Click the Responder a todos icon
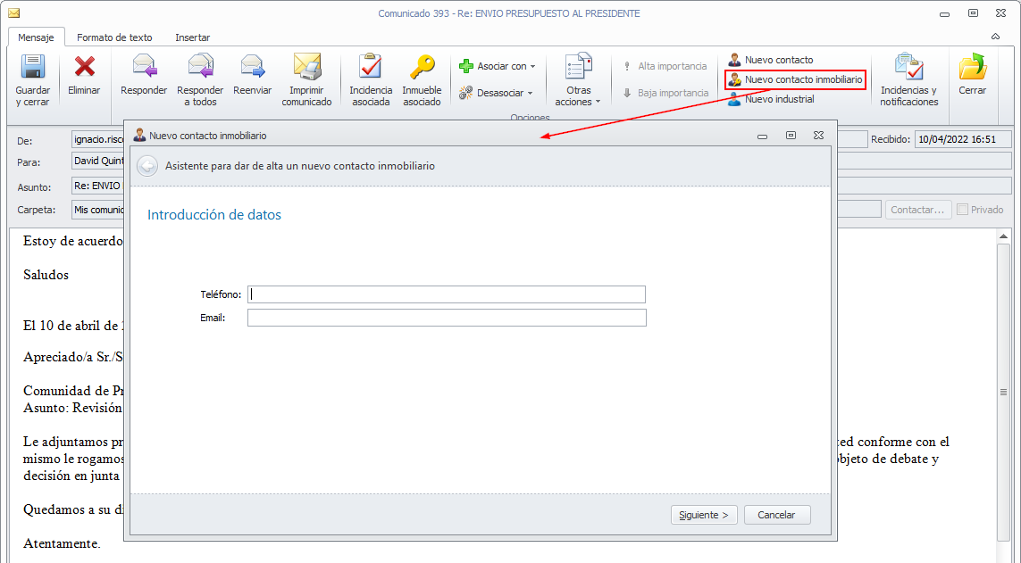This screenshot has width=1021, height=563. [x=200, y=66]
